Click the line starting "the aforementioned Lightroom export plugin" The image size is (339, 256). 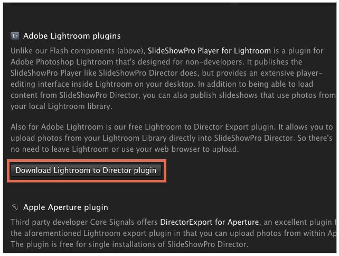pos(172,233)
